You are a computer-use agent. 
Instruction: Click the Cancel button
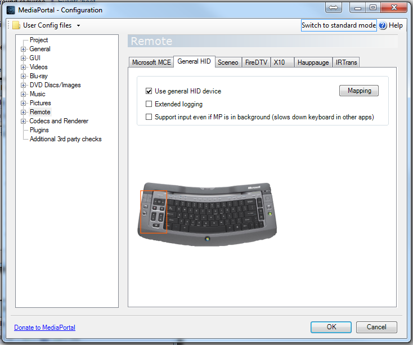(x=376, y=327)
